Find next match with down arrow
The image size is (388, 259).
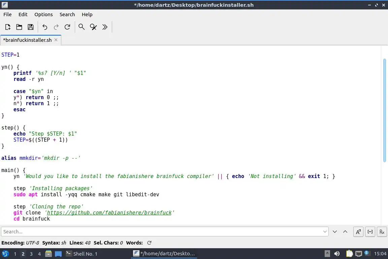335,232
